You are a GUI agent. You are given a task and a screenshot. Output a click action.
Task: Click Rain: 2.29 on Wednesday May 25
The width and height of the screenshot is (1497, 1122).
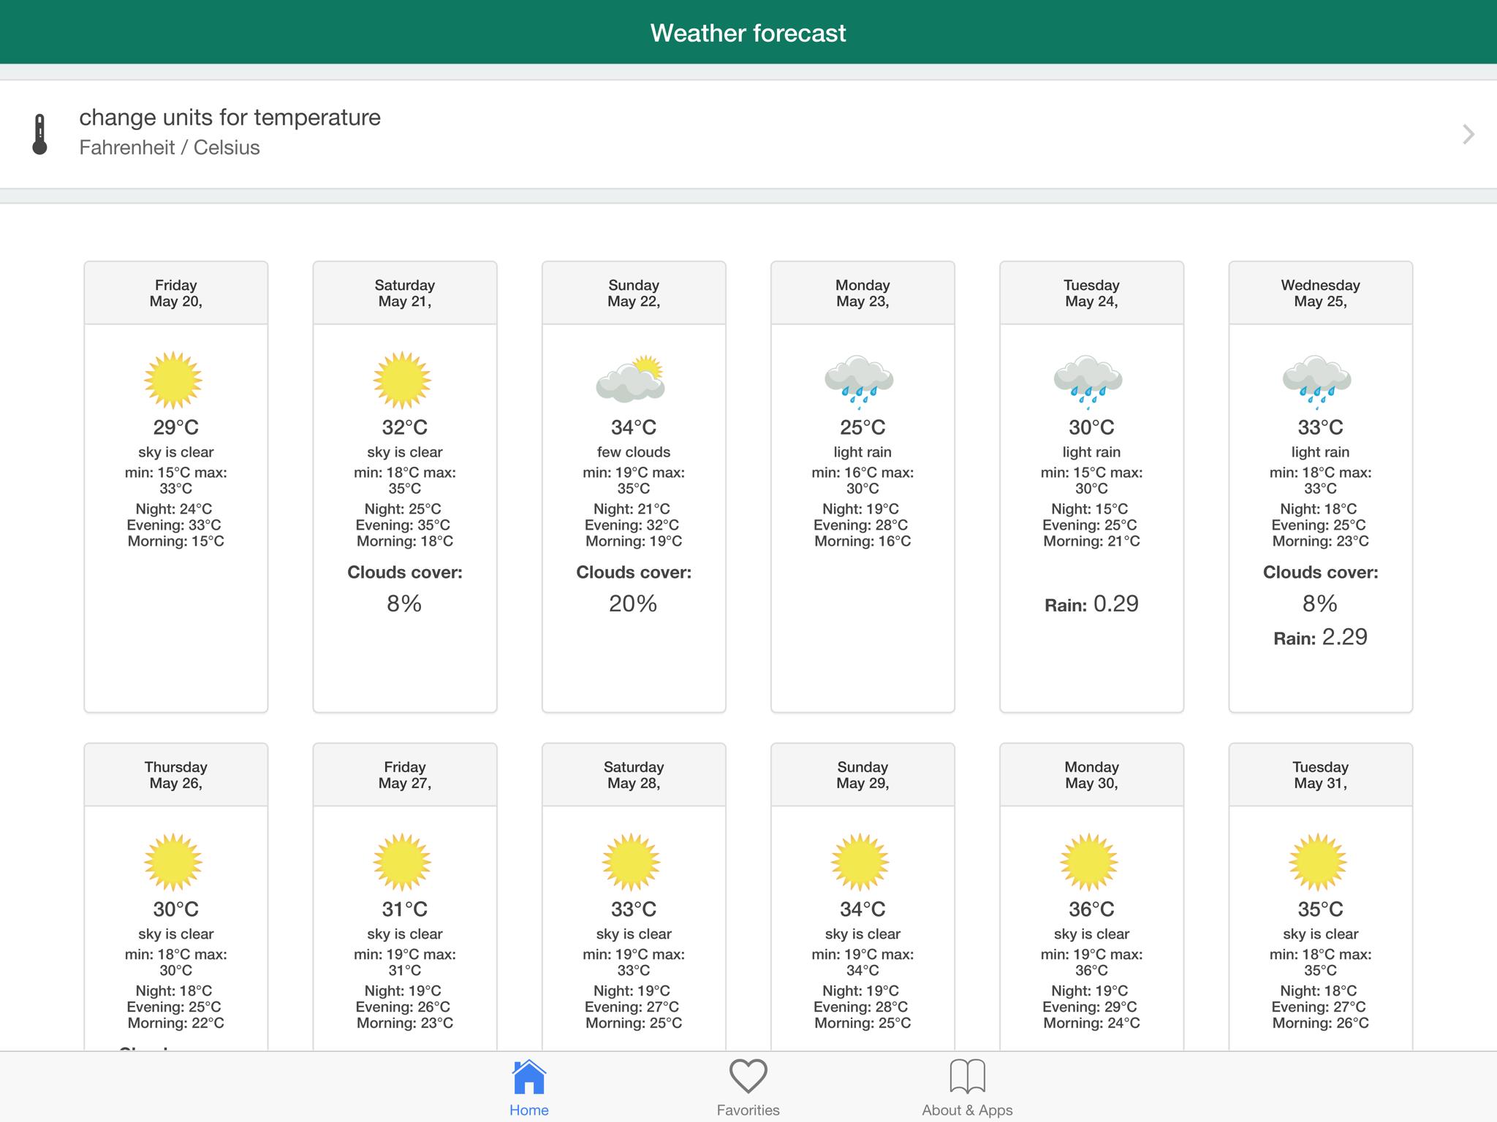pos(1321,637)
